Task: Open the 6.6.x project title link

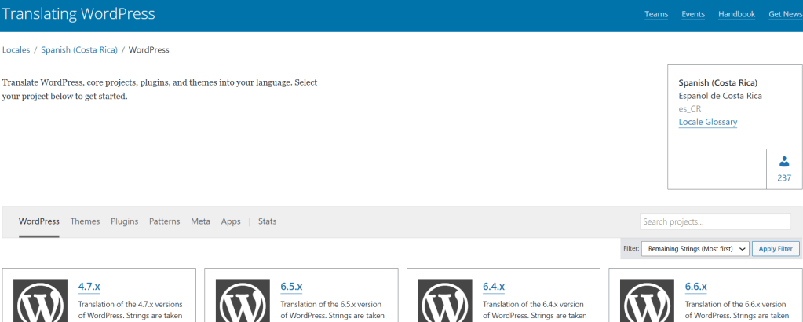Action: click(x=696, y=287)
